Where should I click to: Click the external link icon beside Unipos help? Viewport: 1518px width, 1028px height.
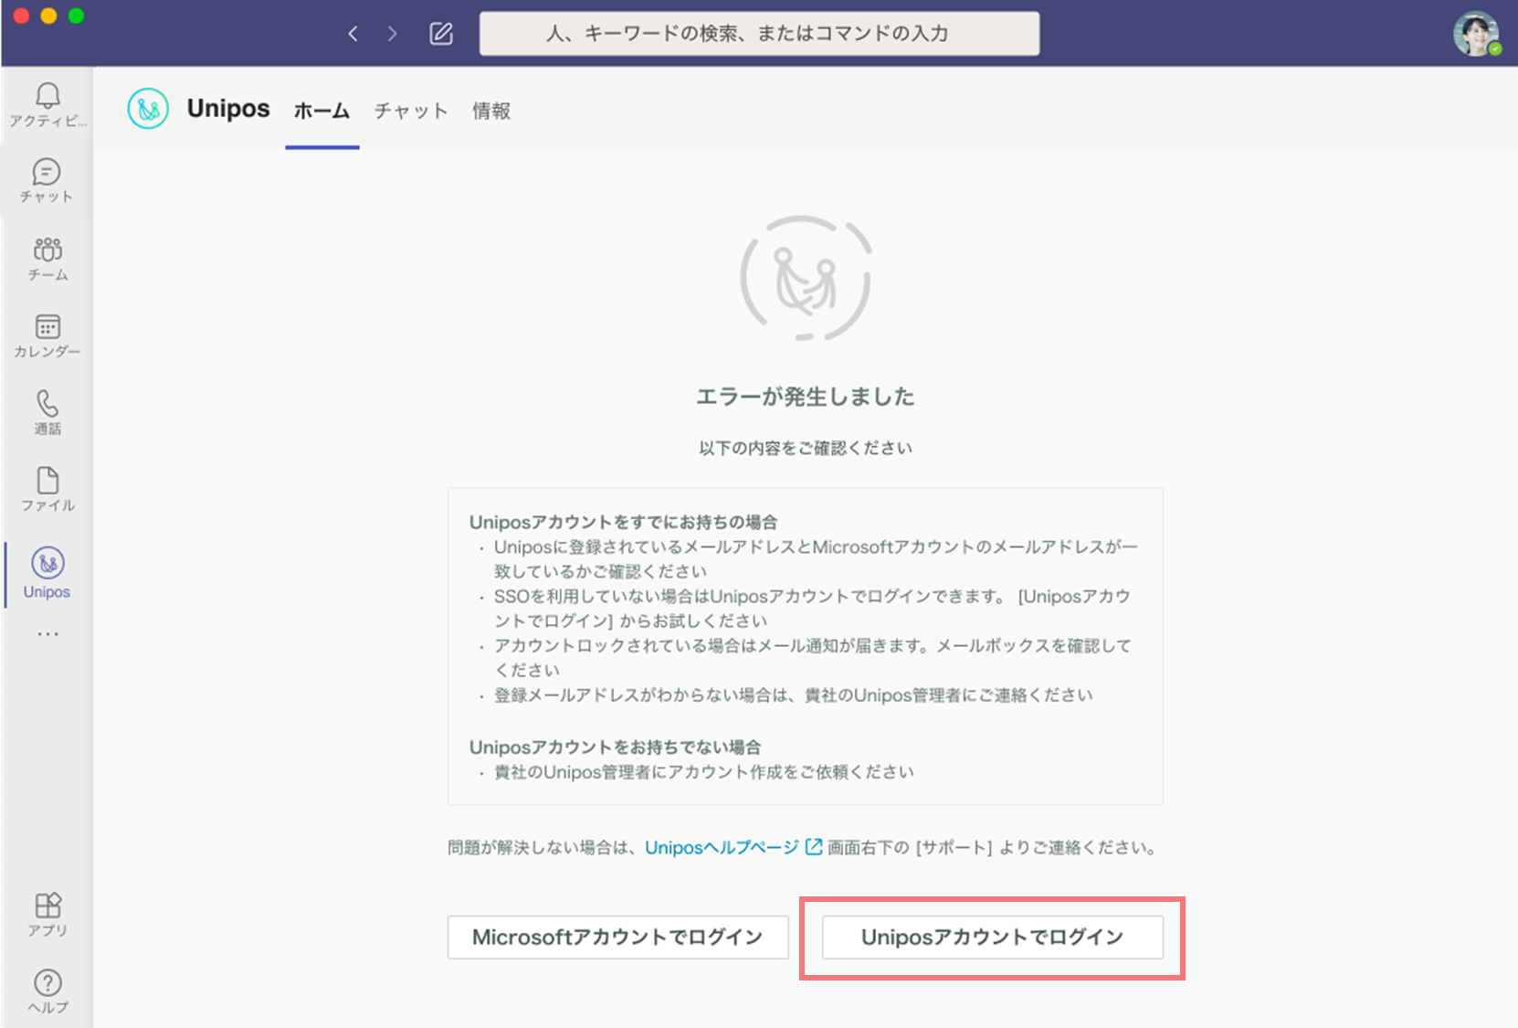tap(814, 847)
